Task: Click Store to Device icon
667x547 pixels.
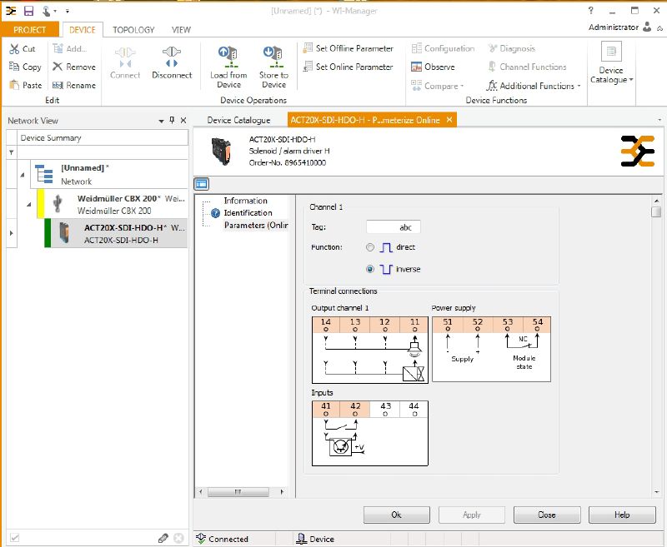Action: tap(273, 57)
